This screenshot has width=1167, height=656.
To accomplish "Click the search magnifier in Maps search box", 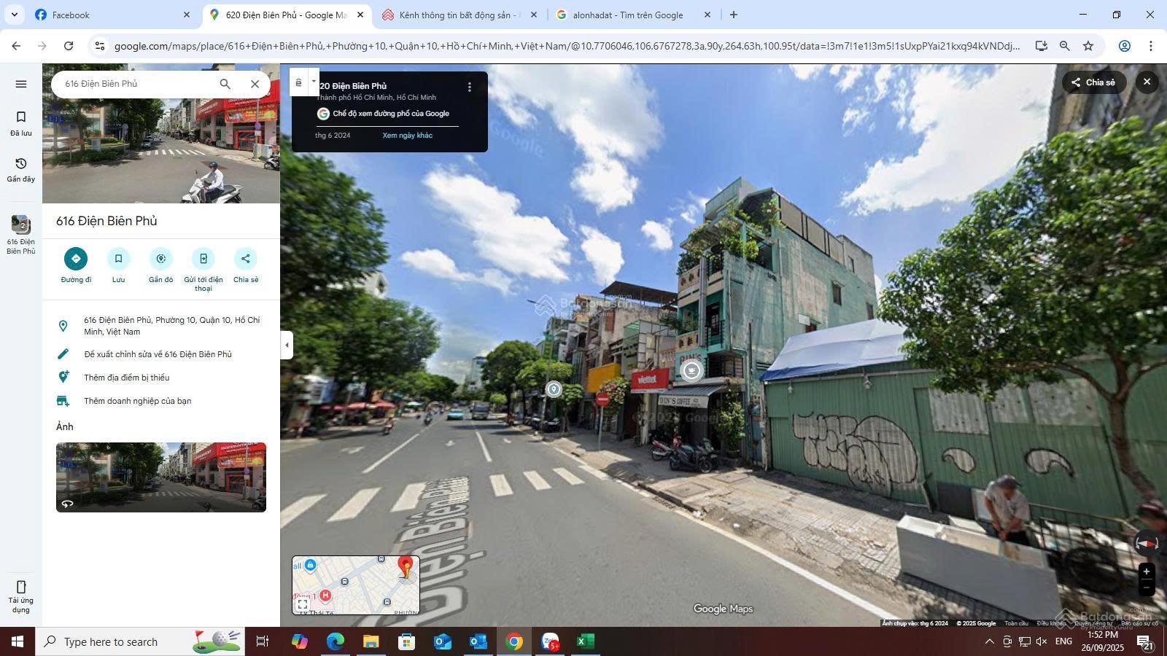I will point(225,84).
